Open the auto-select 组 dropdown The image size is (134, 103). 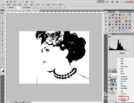[17, 8]
